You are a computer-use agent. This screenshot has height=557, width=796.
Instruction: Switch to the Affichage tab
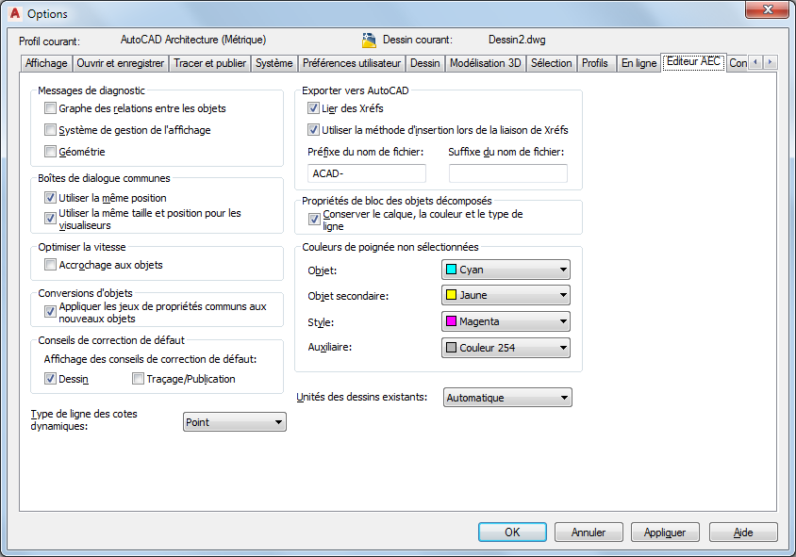[46, 63]
